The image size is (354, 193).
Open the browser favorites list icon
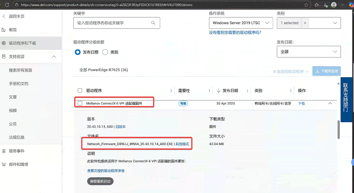click(317, 5)
